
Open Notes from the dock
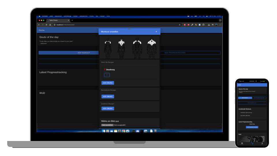tap(115, 131)
